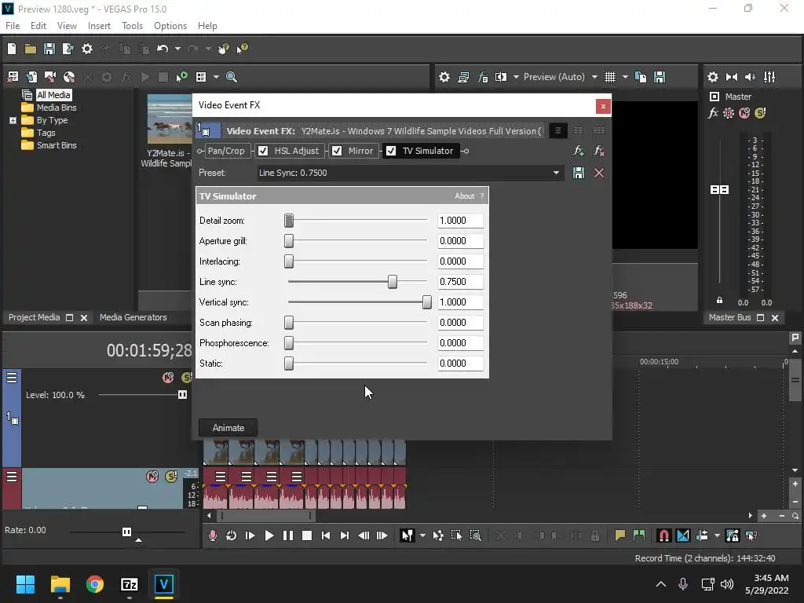
Task: Open the editing tool selector dropdown arrow
Action: [x=422, y=535]
